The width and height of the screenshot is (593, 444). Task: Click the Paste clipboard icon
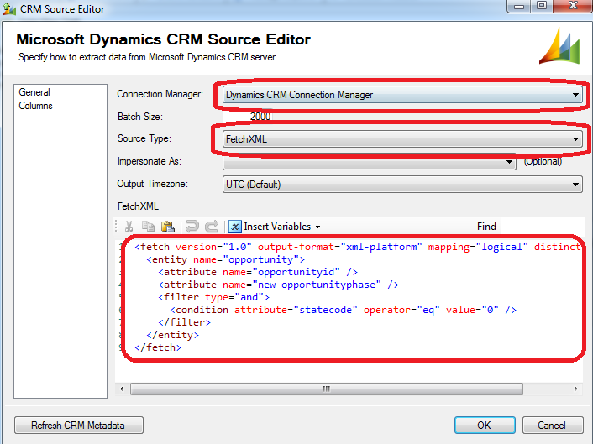[x=167, y=227]
